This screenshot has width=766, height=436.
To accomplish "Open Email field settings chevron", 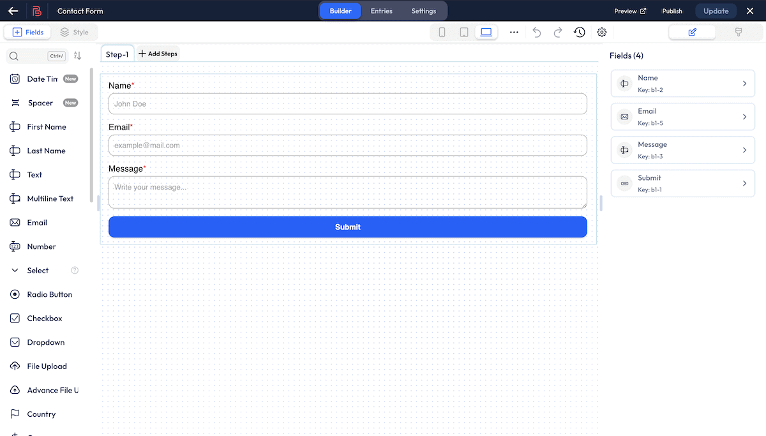I will click(x=744, y=117).
